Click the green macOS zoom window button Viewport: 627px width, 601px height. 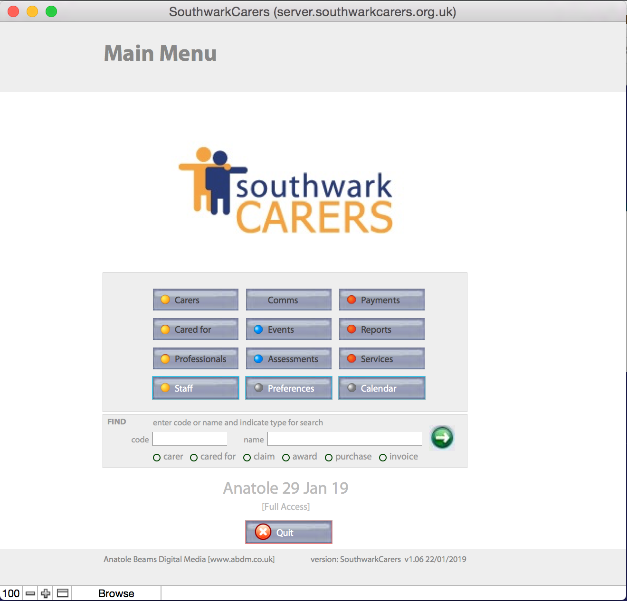[51, 11]
